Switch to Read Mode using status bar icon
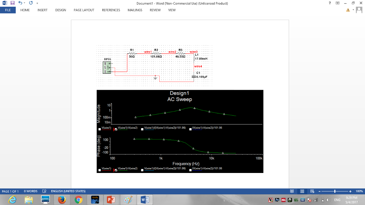Image resolution: width=365 pixels, height=205 pixels. click(293, 191)
